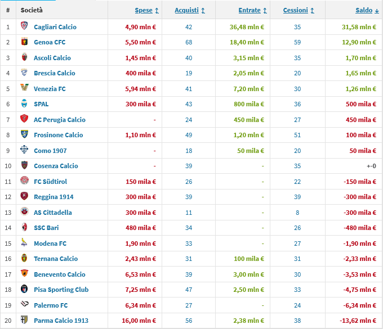Open the SPAL club name link
Viewport: 383px width, 329px height.
click(x=41, y=104)
